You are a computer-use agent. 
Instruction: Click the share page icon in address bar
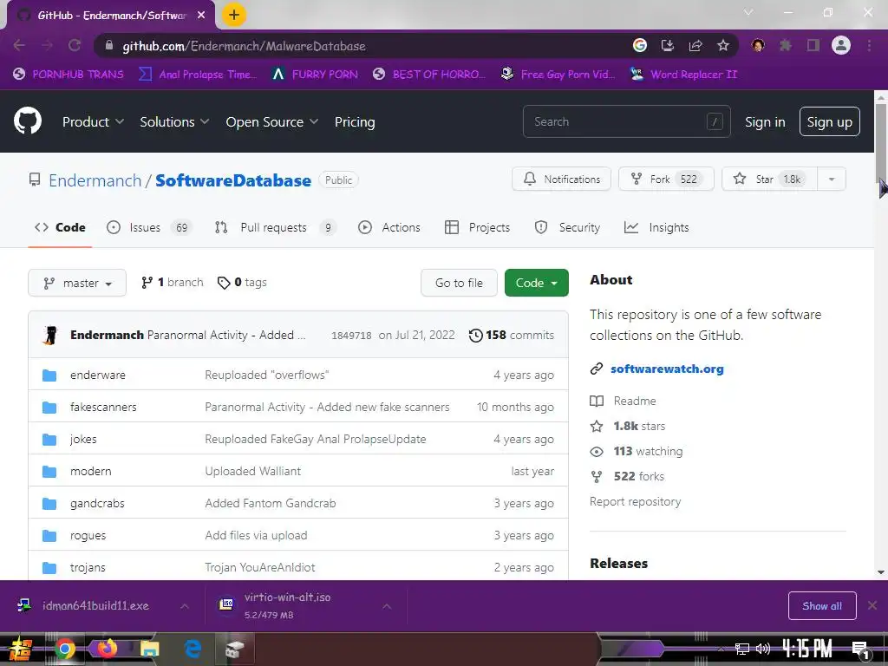click(695, 45)
